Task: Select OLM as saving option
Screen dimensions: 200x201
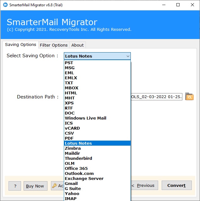Action: (x=97, y=163)
